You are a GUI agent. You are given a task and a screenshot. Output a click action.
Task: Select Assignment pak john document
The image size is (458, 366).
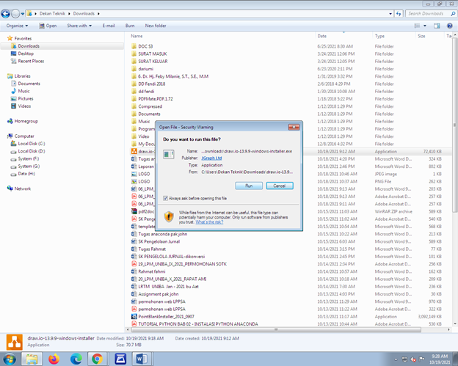point(159,294)
